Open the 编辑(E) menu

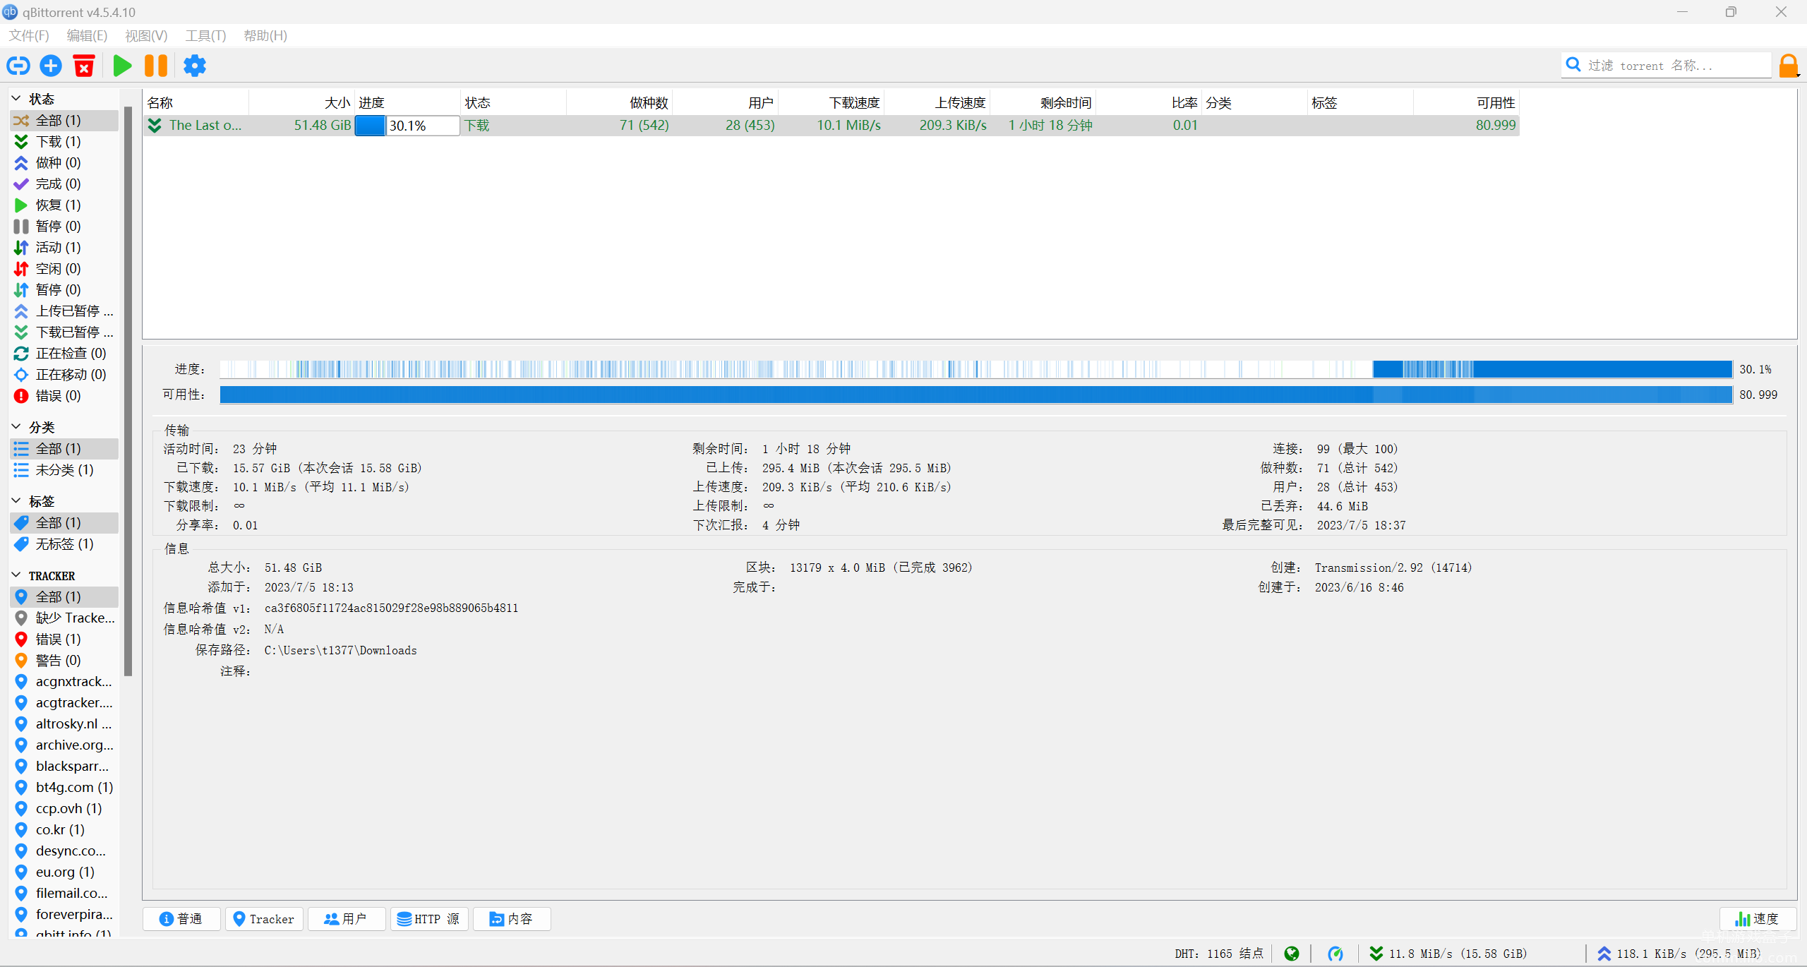87,35
